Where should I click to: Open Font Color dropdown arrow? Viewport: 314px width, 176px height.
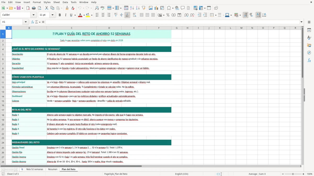pos(84,15)
